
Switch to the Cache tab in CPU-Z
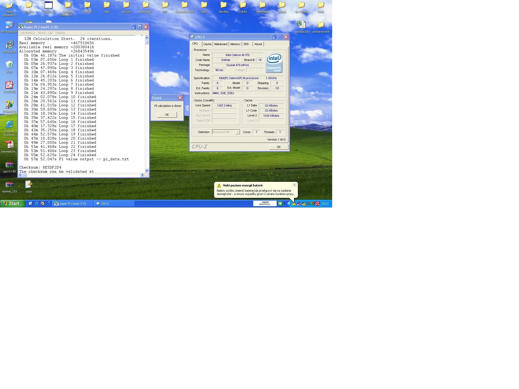pos(207,44)
